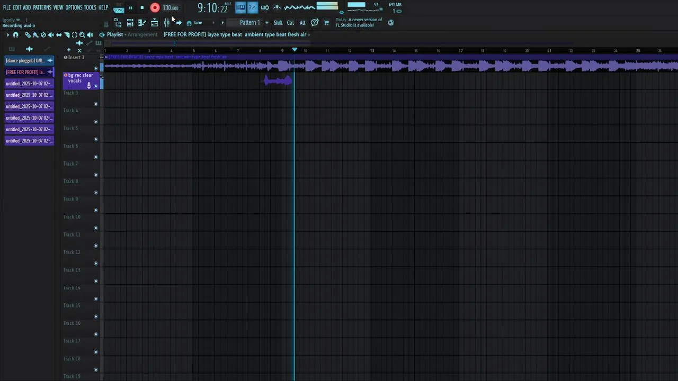Toggle mute dot on Track 9
Viewport: 678px width, 381px height.
click(x=96, y=210)
